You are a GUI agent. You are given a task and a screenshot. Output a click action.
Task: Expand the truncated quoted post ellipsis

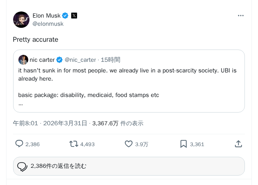pyautogui.click(x=20, y=104)
